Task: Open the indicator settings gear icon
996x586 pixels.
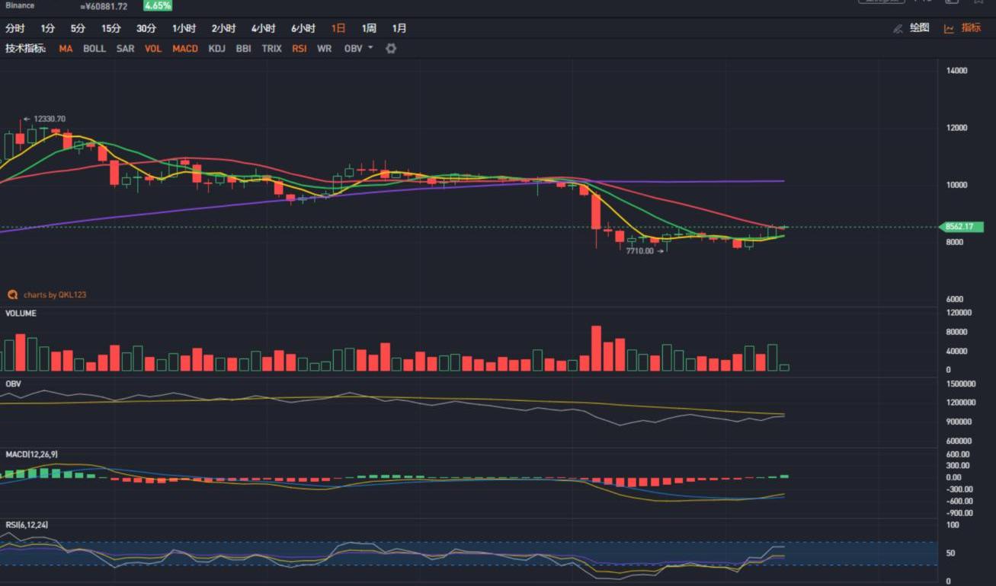Action: [x=391, y=49]
